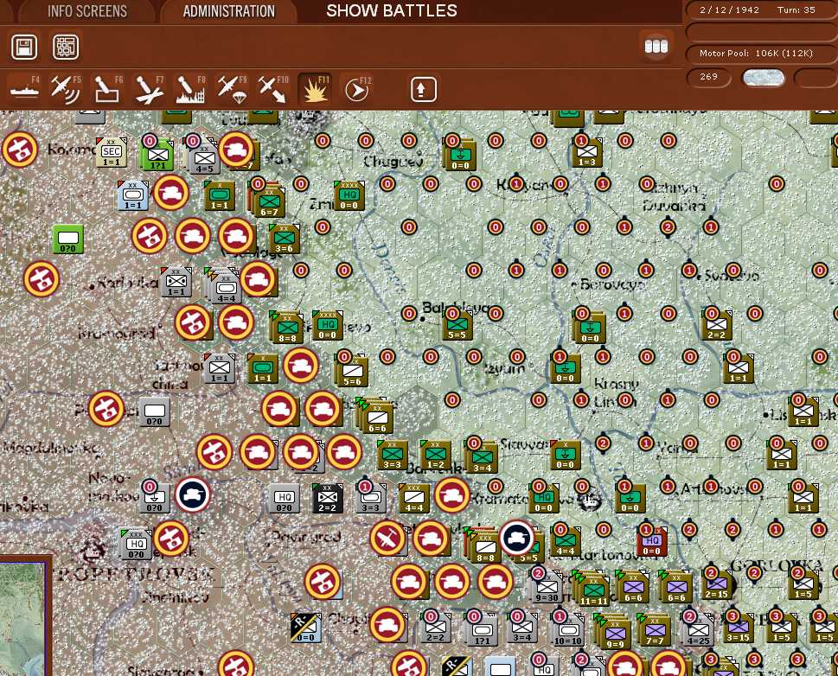Screen dimensions: 838x676
Task: Click the F12 play-arrow mode icon
Action: pyautogui.click(x=356, y=87)
